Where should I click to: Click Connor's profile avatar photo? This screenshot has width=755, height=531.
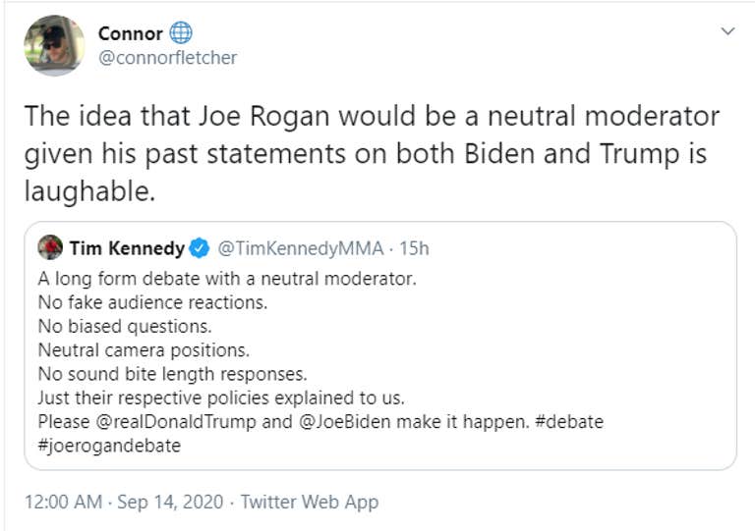tap(52, 45)
